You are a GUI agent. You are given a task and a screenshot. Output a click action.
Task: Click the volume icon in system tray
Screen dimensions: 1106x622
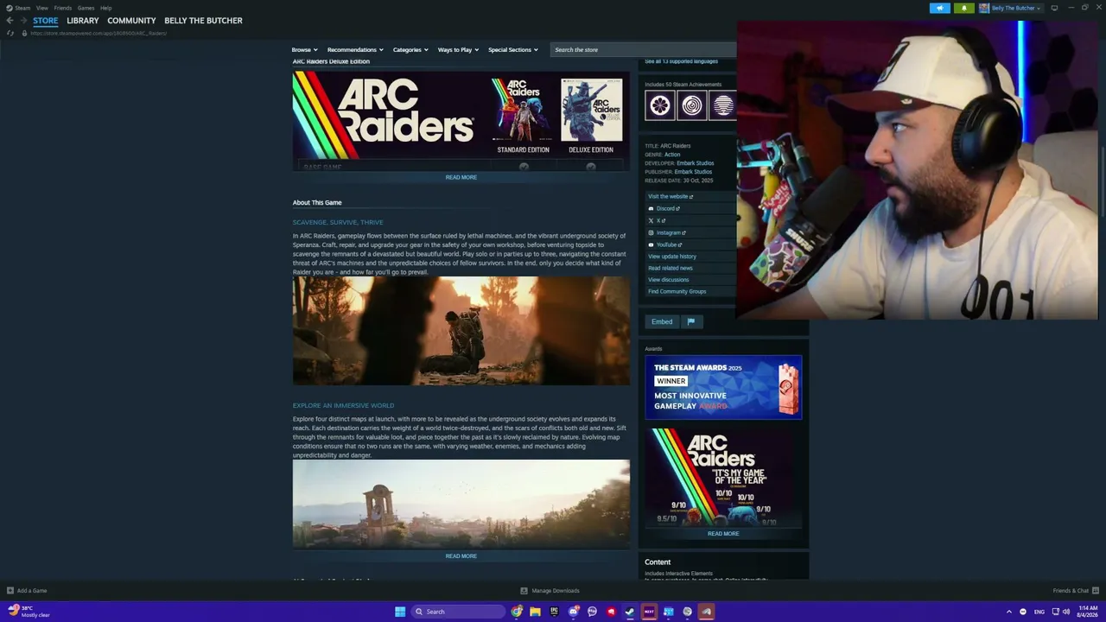1068,612
